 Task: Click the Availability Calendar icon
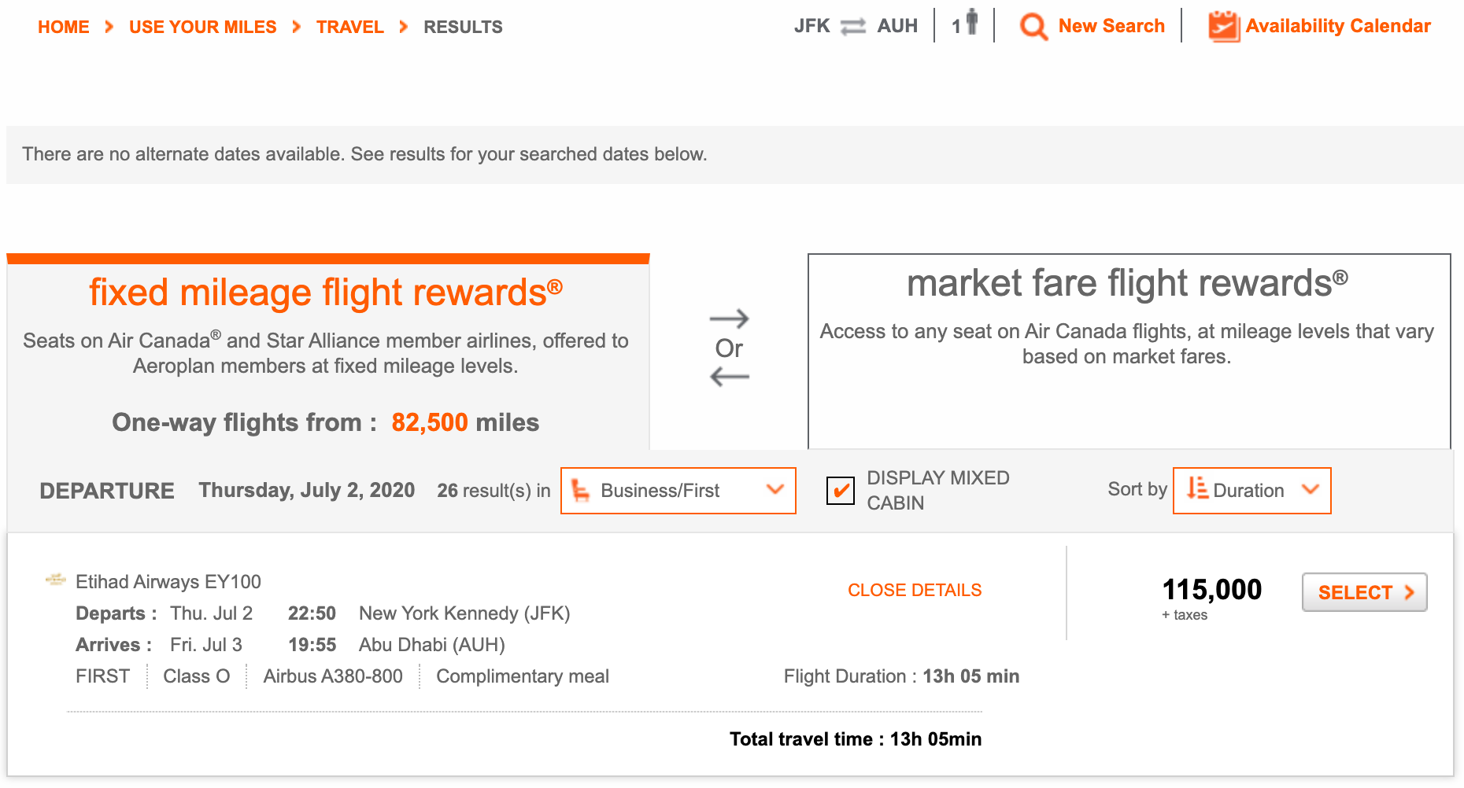(1224, 27)
